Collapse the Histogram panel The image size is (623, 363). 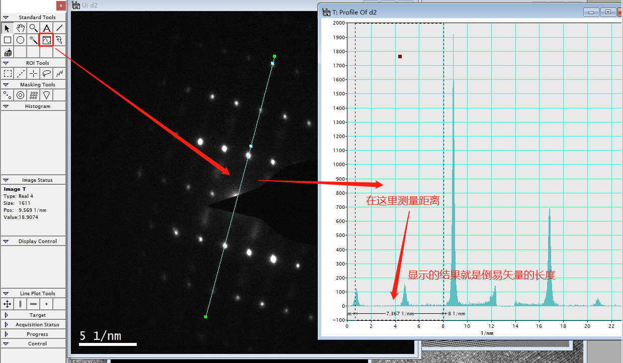6,106
